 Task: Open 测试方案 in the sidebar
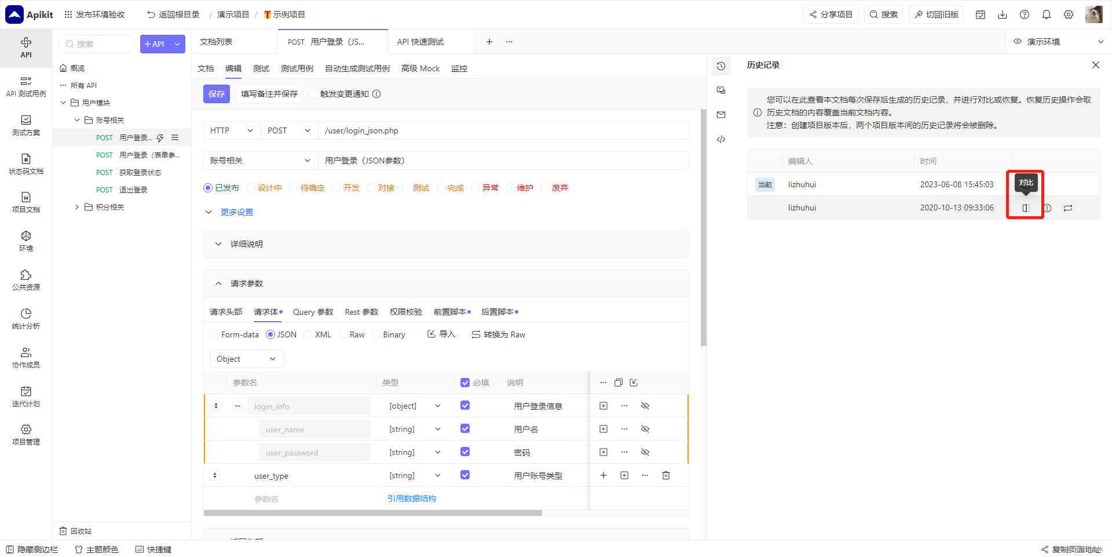(26, 126)
